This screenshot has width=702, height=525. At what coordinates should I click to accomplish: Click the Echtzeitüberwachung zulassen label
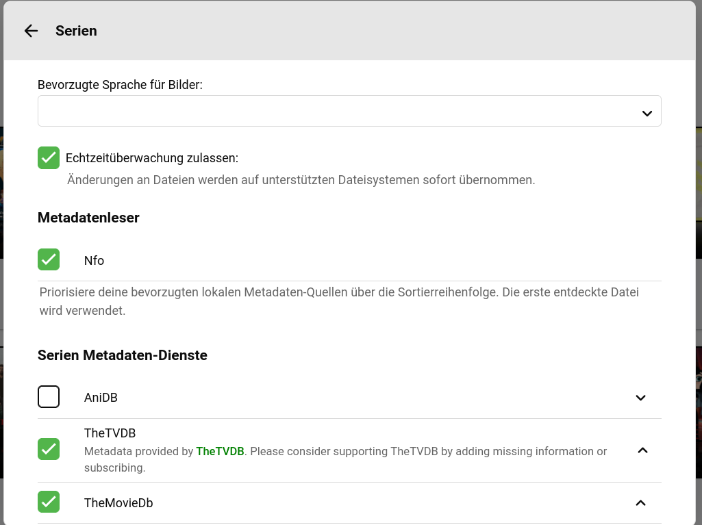pyautogui.click(x=152, y=158)
